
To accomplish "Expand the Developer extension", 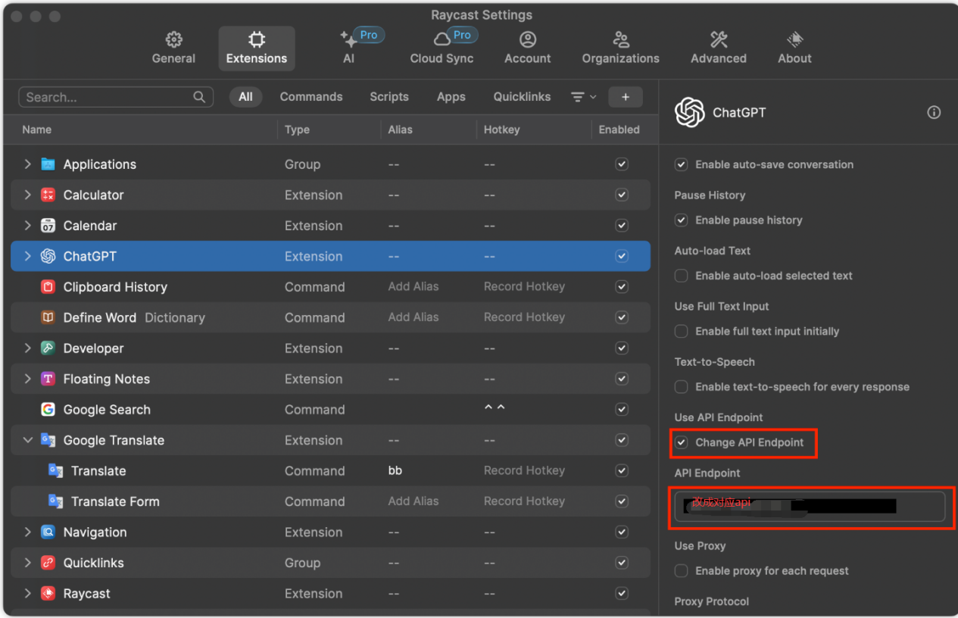I will tap(28, 348).
